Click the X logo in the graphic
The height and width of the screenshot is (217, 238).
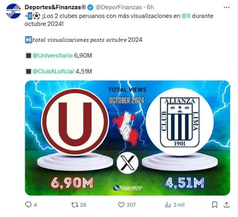tap(128, 163)
